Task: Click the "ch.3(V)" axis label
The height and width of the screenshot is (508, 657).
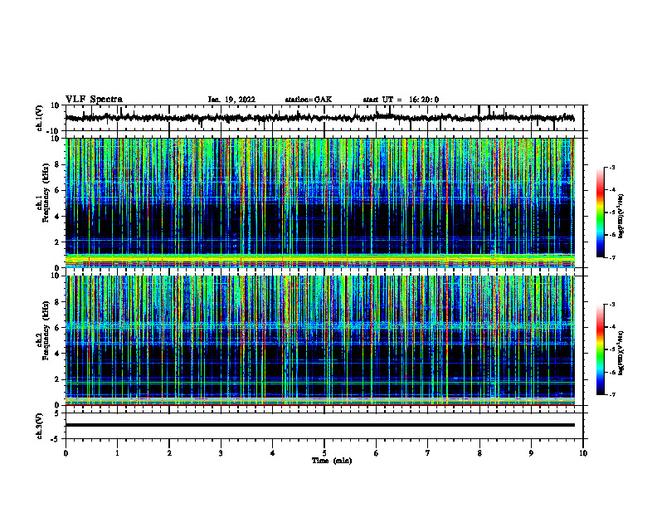Action: [x=40, y=426]
